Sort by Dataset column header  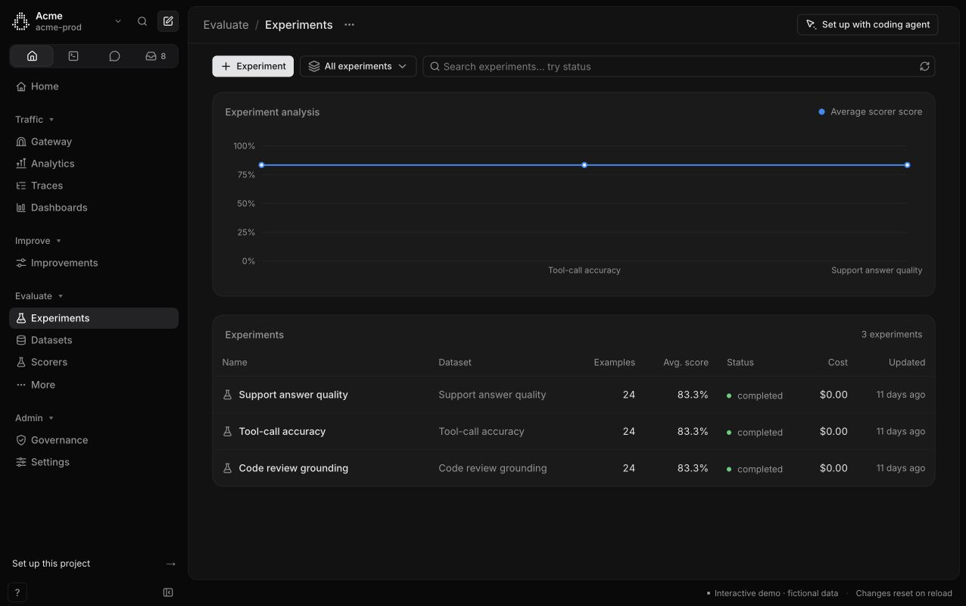point(455,363)
